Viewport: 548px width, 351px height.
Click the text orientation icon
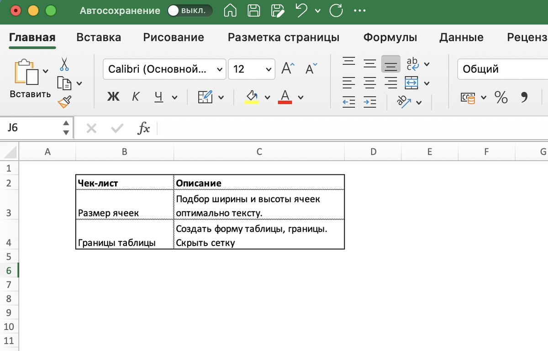[x=404, y=102]
